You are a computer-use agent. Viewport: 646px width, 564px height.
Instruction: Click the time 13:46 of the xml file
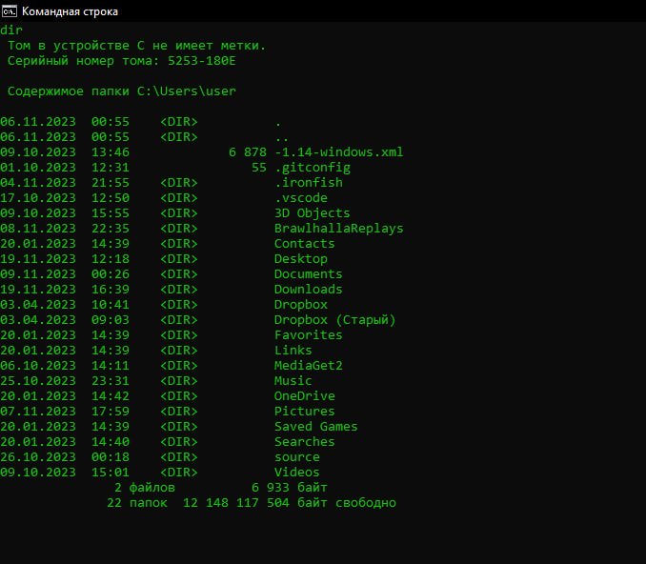pos(110,152)
